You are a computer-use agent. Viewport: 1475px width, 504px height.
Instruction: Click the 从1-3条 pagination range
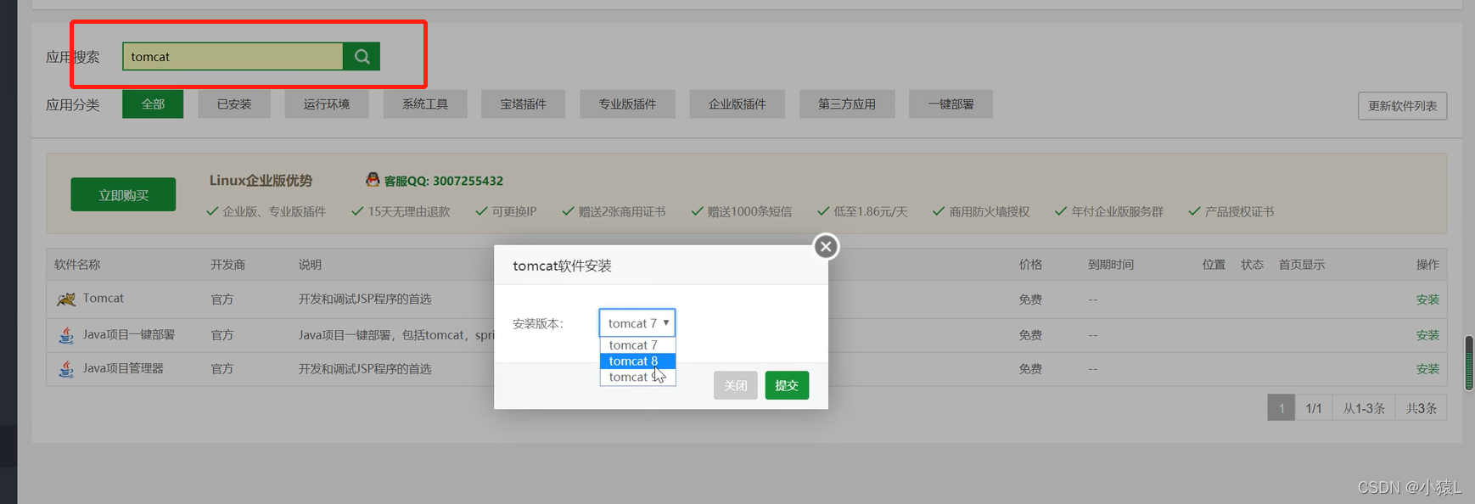click(x=1364, y=408)
